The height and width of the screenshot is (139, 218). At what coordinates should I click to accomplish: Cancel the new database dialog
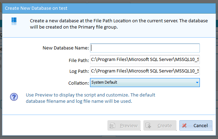196,125
